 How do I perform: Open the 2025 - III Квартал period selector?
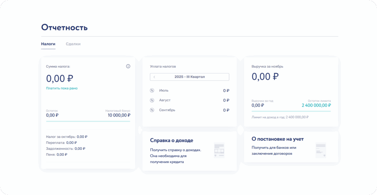pyautogui.click(x=190, y=77)
